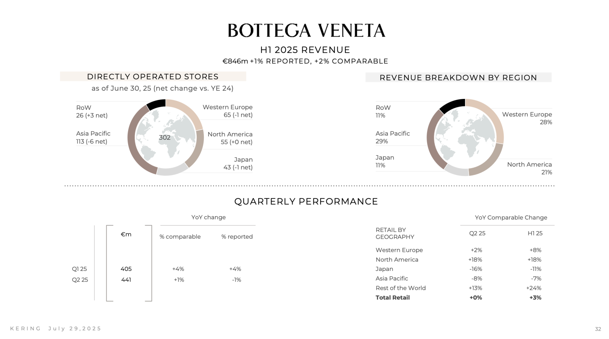Viewport: 609px width, 339px height.
Task: Select the Asia Pacific 29% revenue label
Action: (x=393, y=137)
